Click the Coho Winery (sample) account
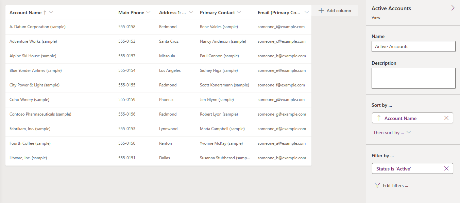 (29, 100)
